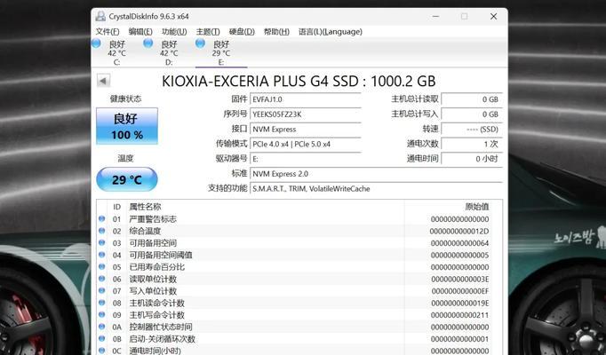606x355 pixels.
Task: Click status dot for attribute 03
Action: [101, 242]
